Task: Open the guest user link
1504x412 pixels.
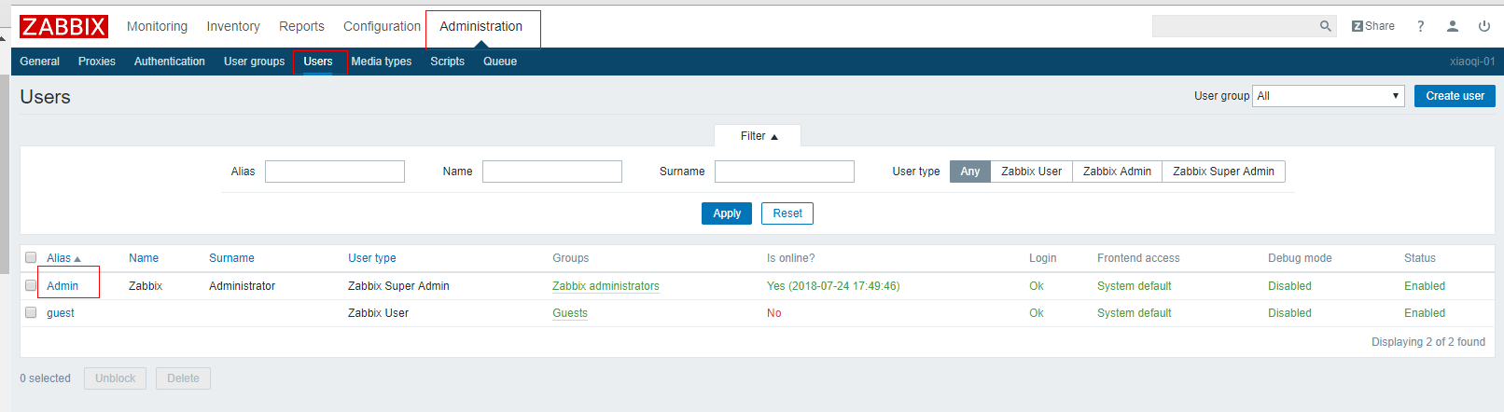Action: click(x=61, y=313)
